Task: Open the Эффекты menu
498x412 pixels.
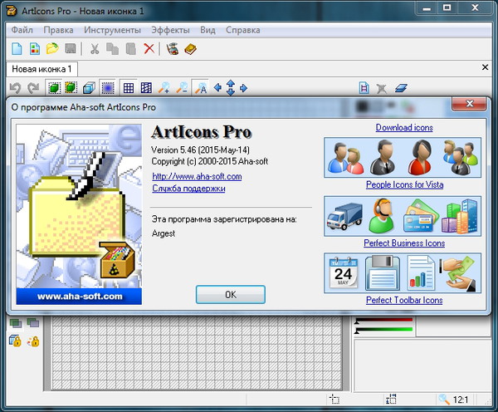Action: [x=169, y=30]
